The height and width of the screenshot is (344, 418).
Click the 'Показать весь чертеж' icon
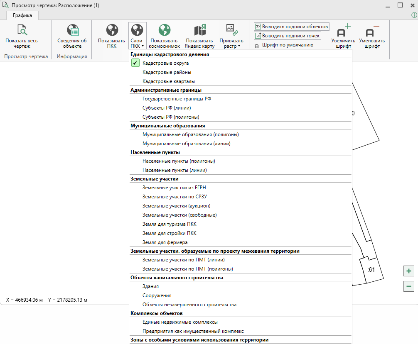pos(22,30)
